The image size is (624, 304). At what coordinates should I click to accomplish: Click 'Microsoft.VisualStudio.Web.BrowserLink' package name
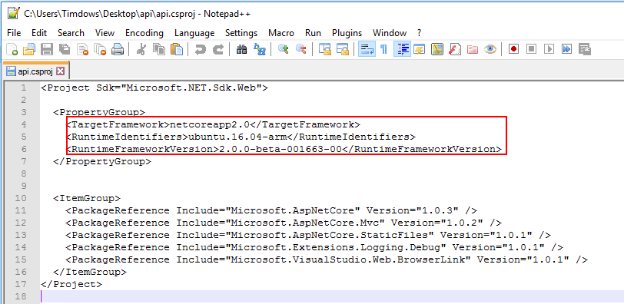click(x=348, y=260)
